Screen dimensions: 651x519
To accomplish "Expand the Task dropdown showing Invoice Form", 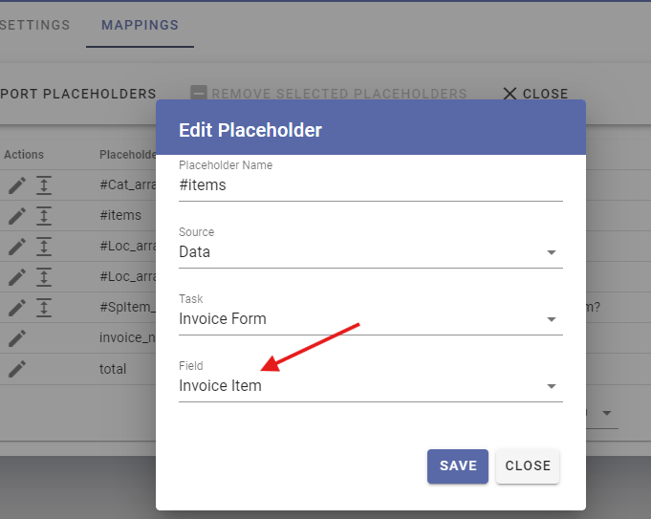I will click(x=371, y=319).
